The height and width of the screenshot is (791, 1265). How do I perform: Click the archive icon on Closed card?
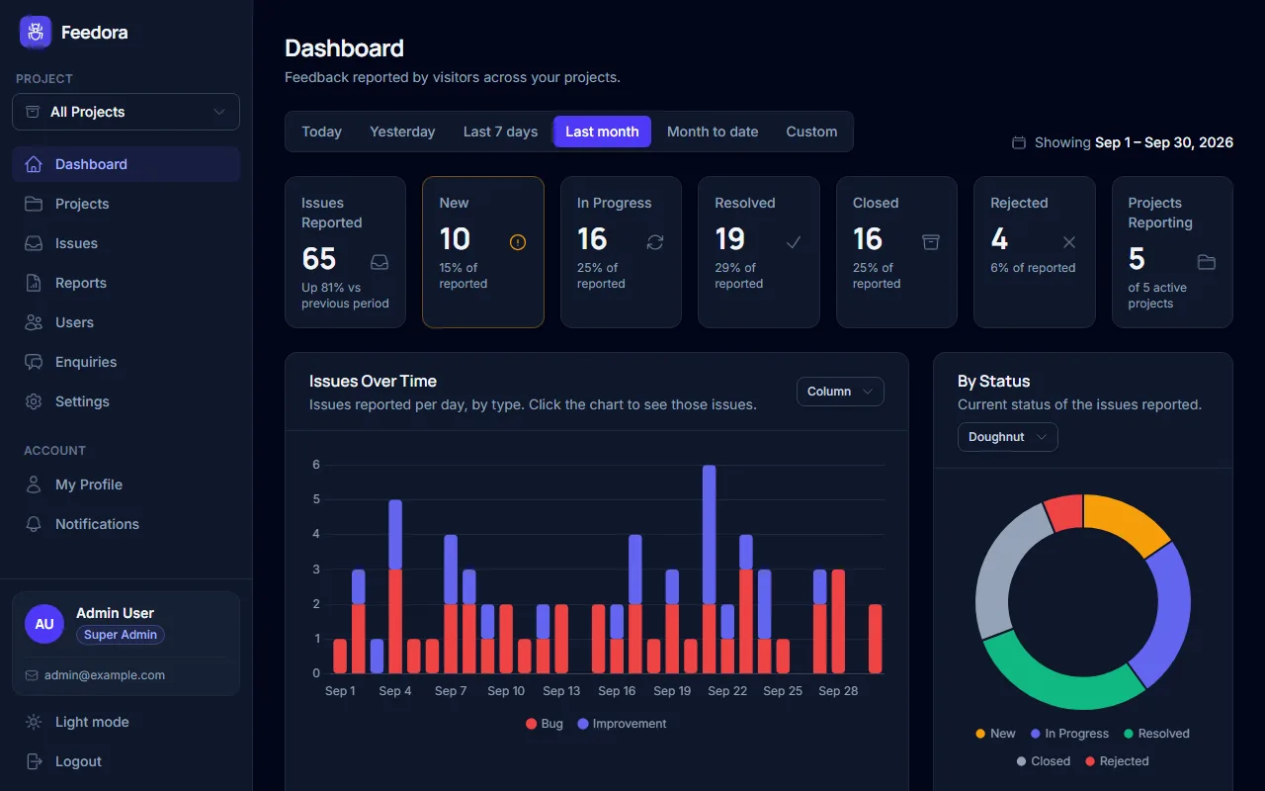[x=931, y=242]
